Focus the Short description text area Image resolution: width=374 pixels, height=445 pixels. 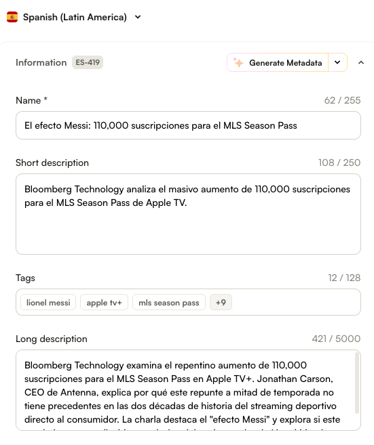click(188, 214)
